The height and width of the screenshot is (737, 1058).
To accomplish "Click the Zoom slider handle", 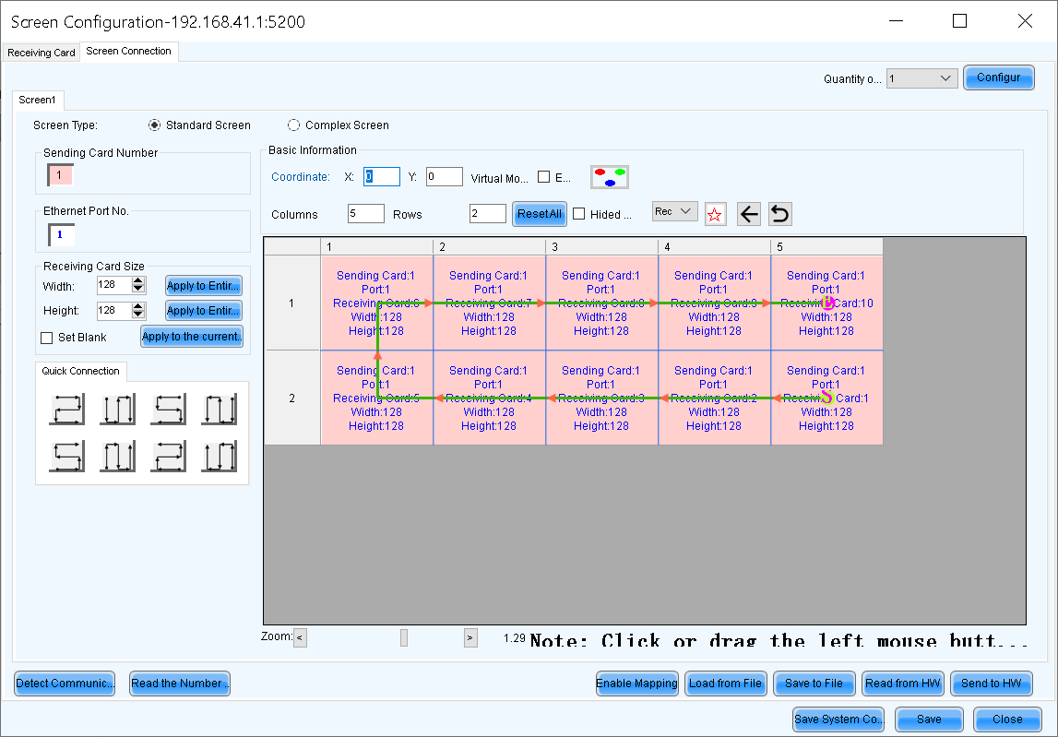I will tap(404, 637).
